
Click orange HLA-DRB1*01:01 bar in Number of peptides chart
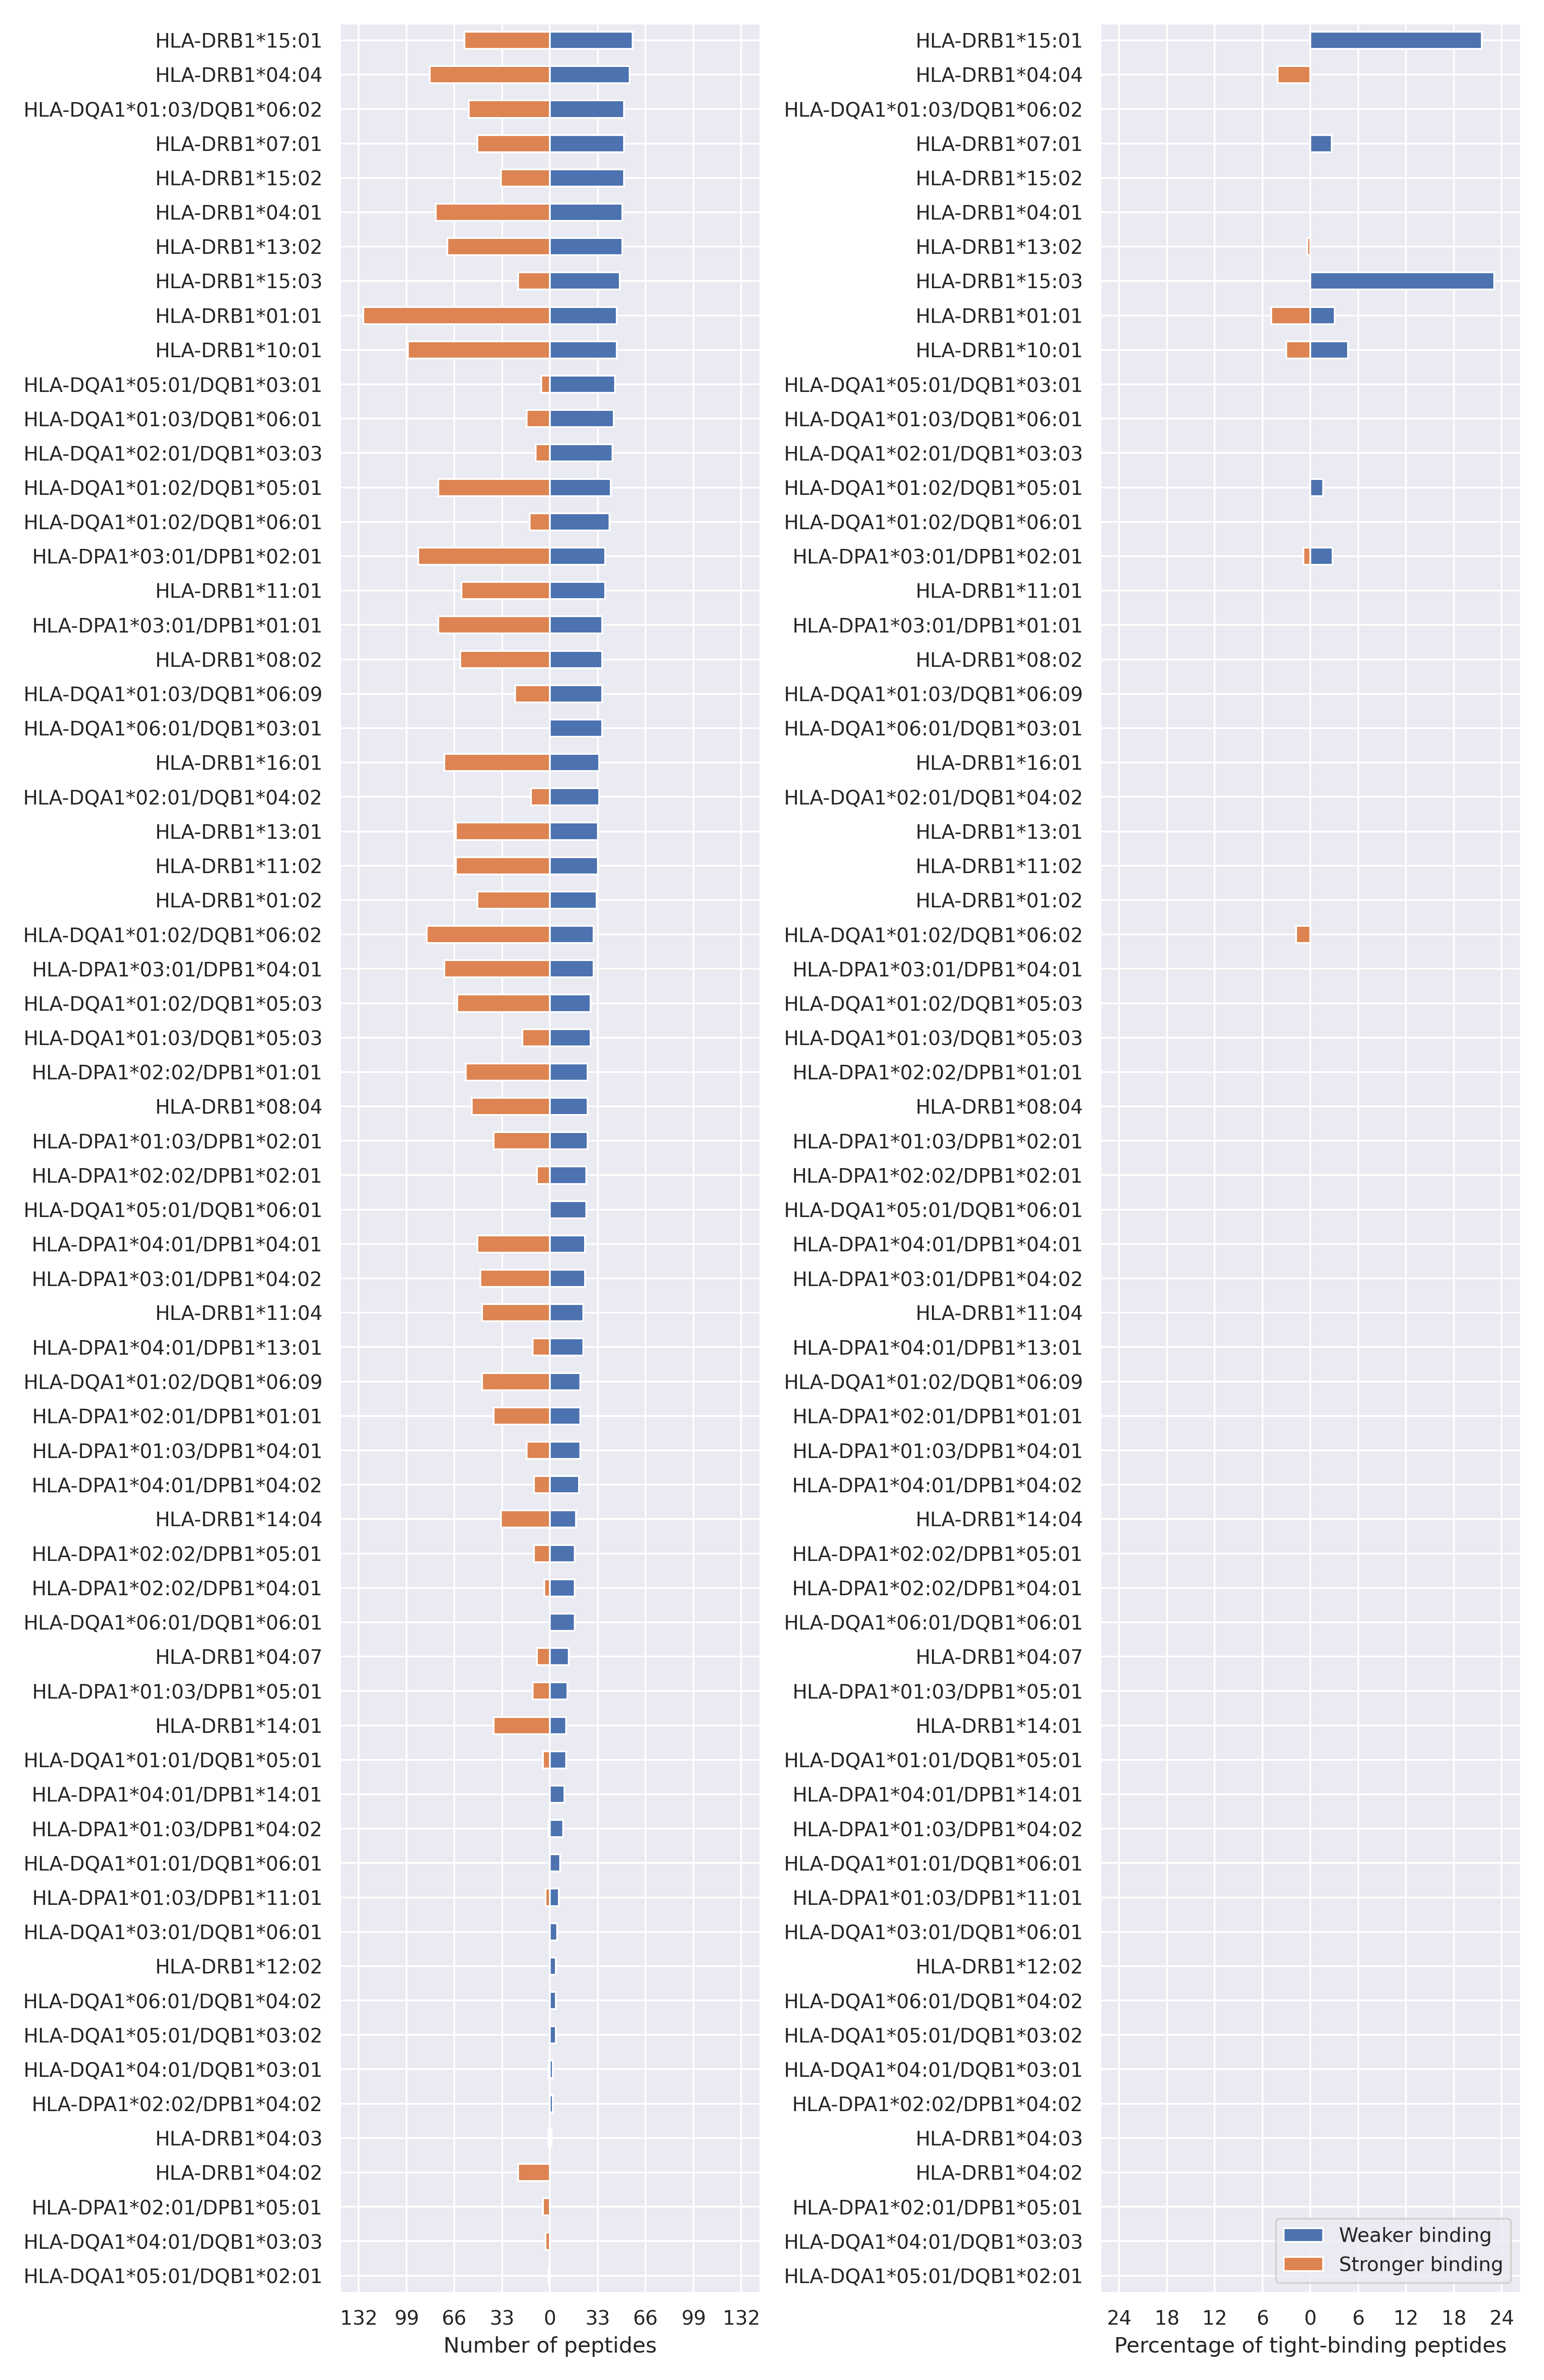(x=456, y=316)
